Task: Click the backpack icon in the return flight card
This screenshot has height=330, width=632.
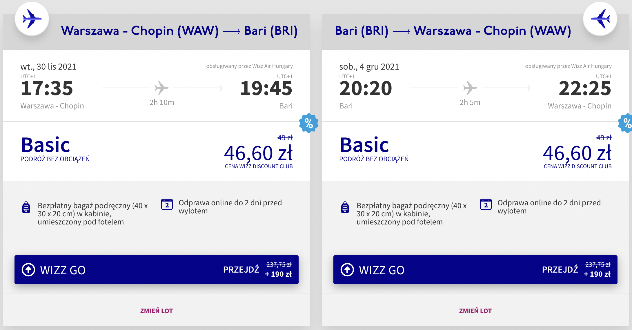Action: 345,207
